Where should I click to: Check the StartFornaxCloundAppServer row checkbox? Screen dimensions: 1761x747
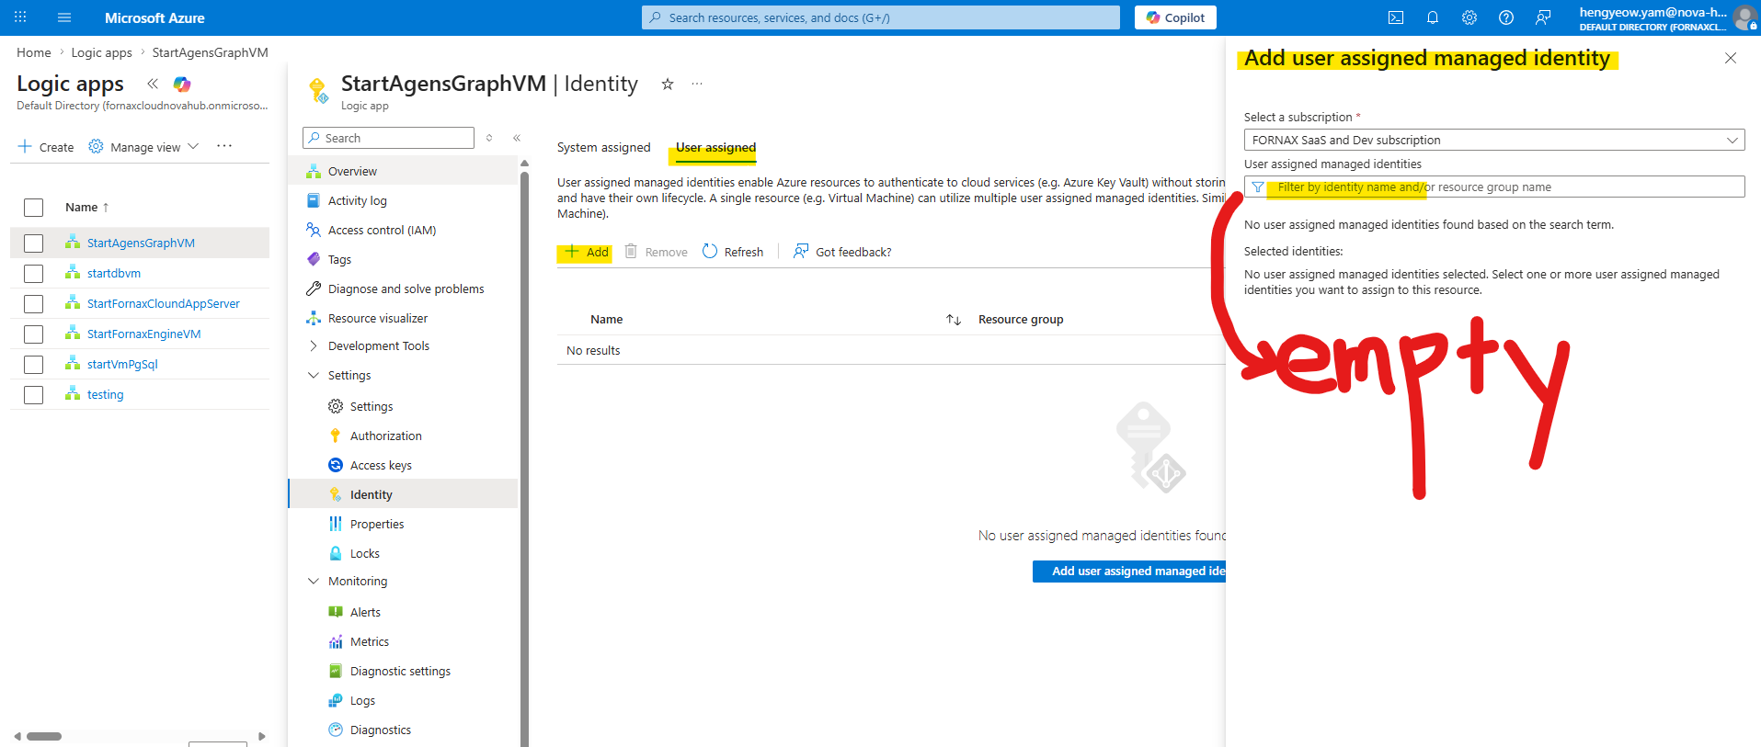[34, 304]
